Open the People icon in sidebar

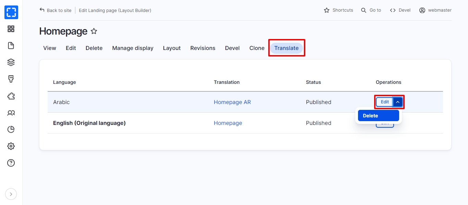coord(11,113)
